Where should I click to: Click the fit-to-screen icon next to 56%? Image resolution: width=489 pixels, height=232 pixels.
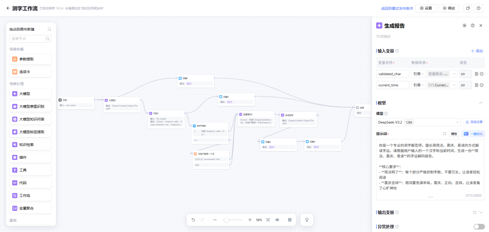[268, 220]
